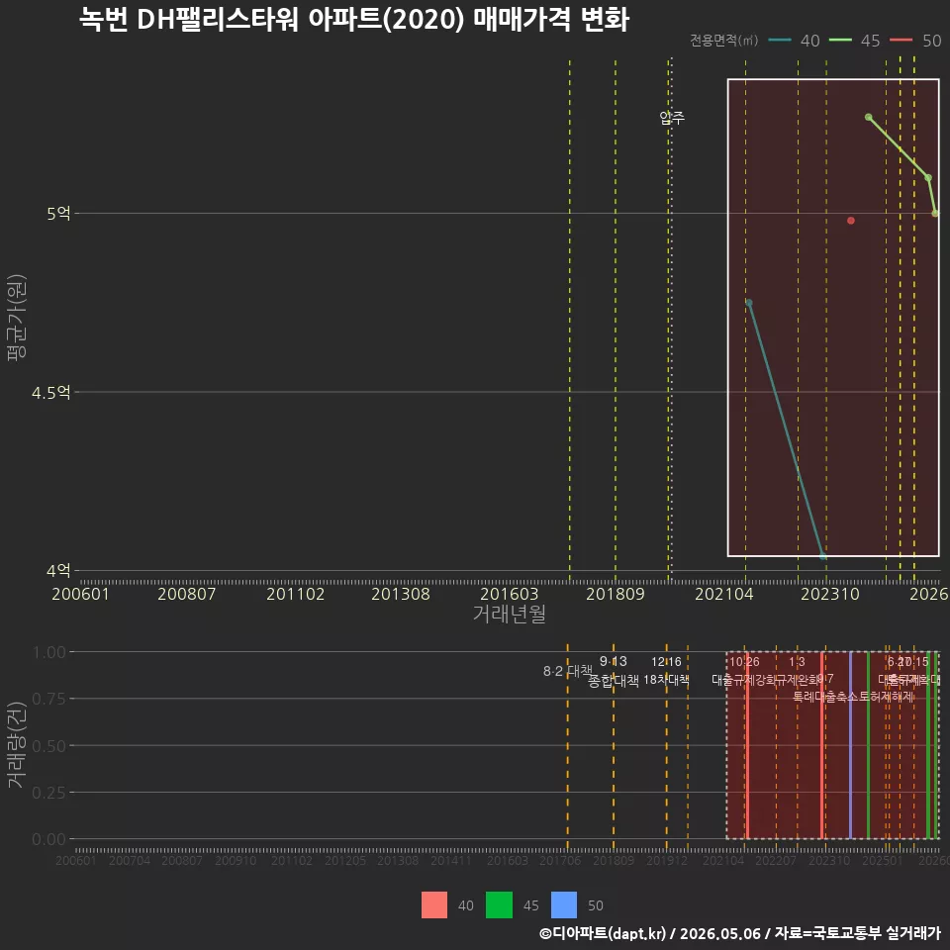Click the 201411 label on volume chart axis
The width and height of the screenshot is (950, 950).
click(451, 860)
